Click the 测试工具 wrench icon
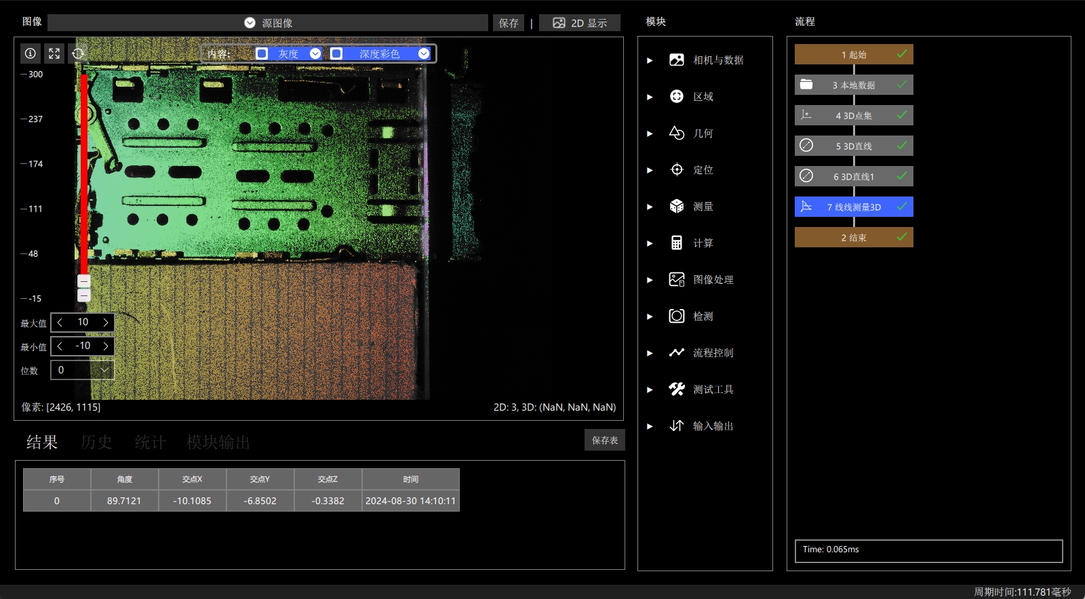The height and width of the screenshot is (599, 1085). 676,389
